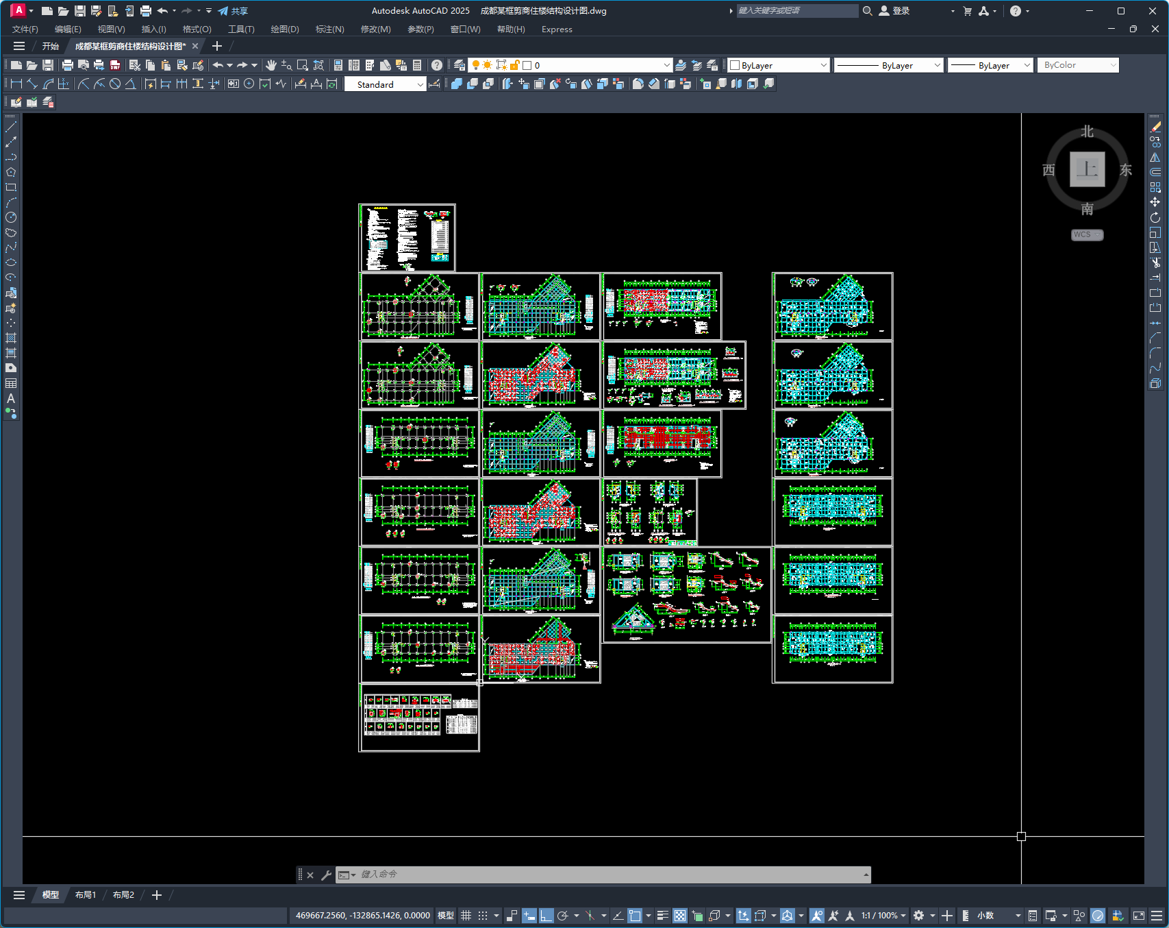Image resolution: width=1169 pixels, height=928 pixels.
Task: Open the workspace switching gear icon
Action: pos(918,916)
